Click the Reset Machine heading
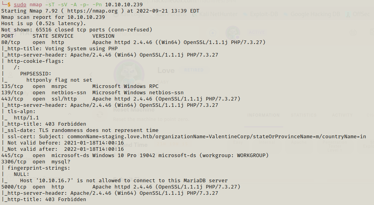This screenshot has height=205, width=374. pos(134,110)
